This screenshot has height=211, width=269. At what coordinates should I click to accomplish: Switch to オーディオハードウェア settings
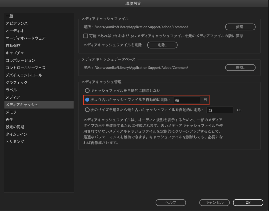(25, 38)
